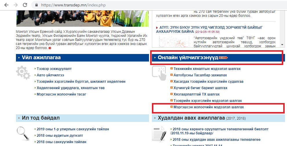Click the map thumbnail in news item
Screen dimensions: 287x146
(x=173, y=42)
